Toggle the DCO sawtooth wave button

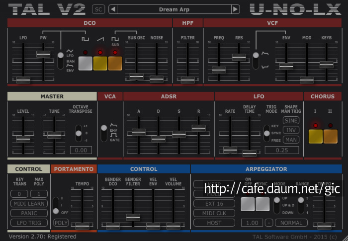point(100,64)
